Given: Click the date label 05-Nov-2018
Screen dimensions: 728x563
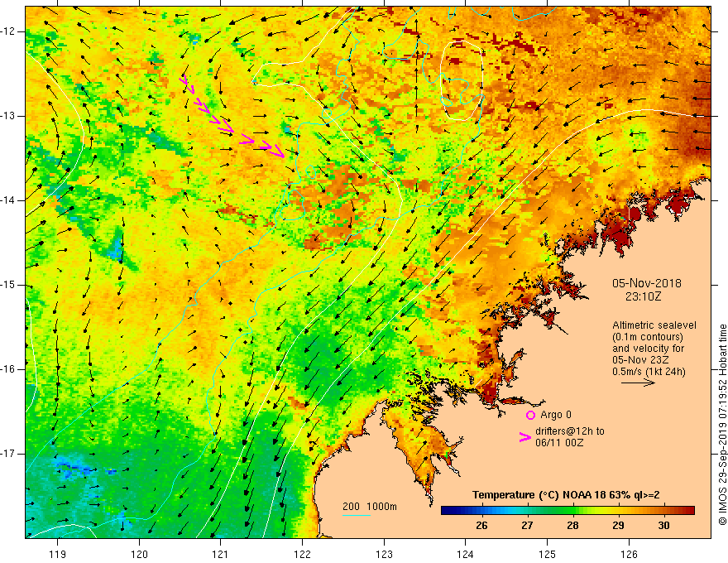Looking at the screenshot, I should [647, 283].
